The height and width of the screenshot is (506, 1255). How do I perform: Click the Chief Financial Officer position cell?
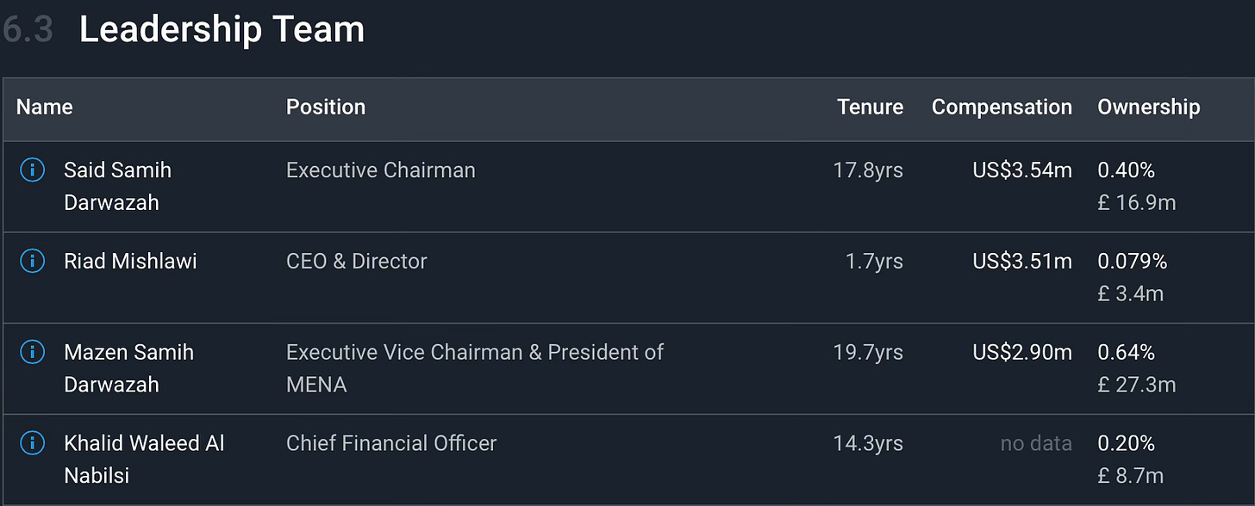(391, 443)
